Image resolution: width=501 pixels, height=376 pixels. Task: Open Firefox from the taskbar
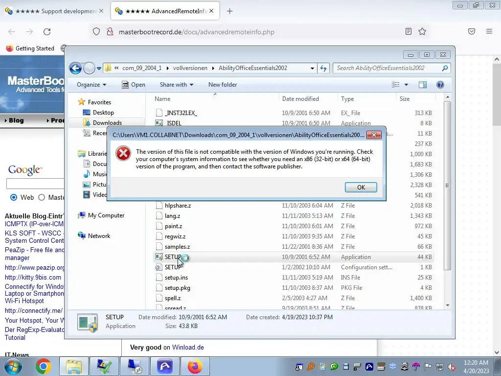(x=195, y=366)
